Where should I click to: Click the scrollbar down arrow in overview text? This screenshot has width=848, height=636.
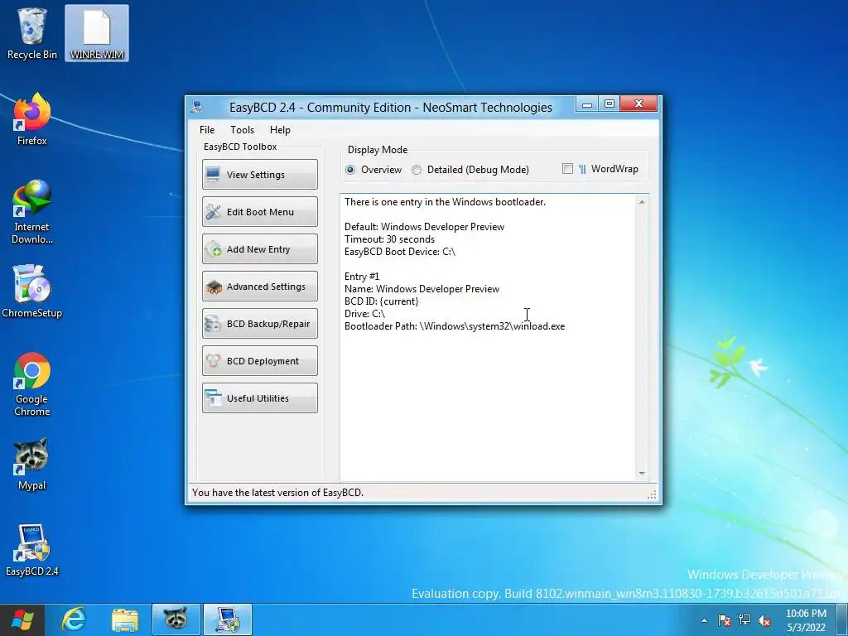pos(642,474)
